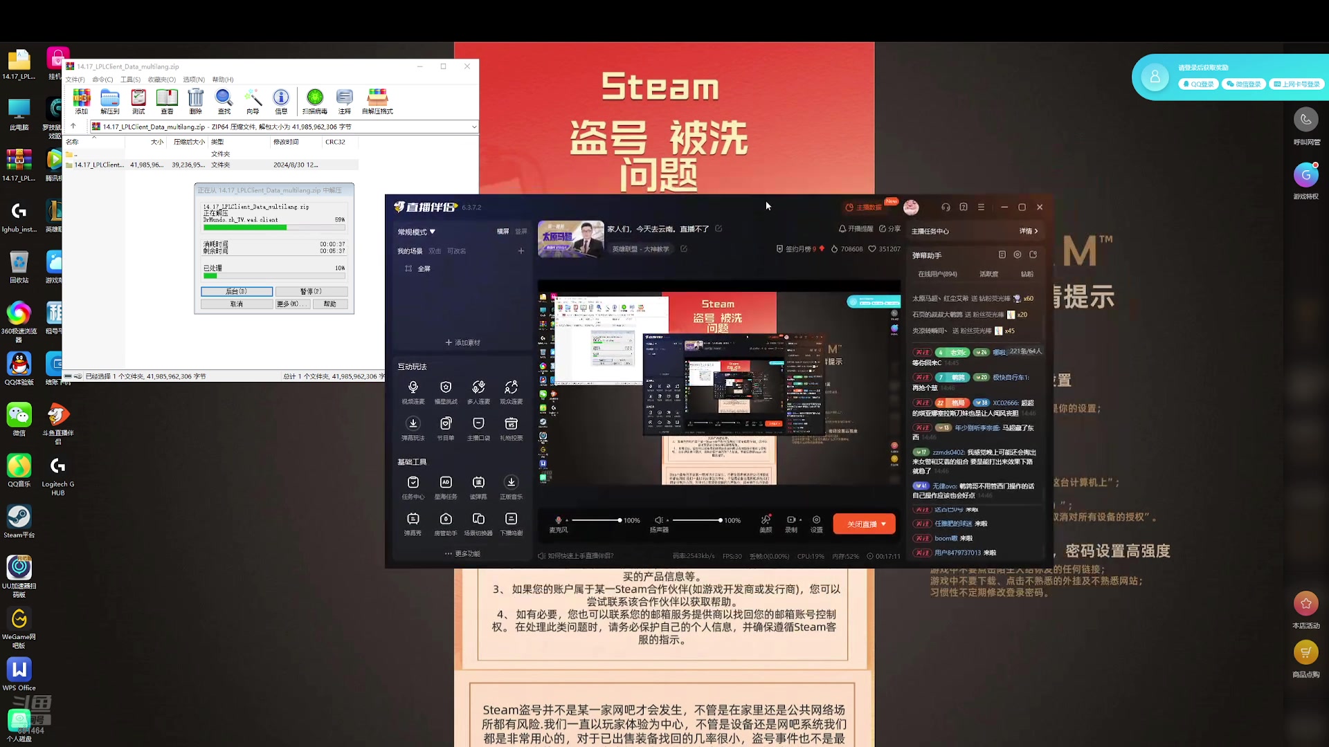1329x747 pixels.
Task: Open 设置 icon in stream control bar
Action: point(817,524)
